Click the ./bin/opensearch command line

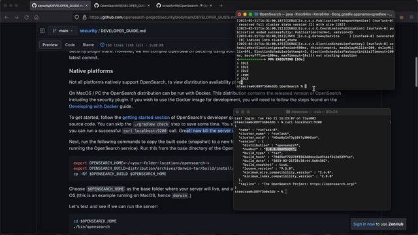point(91,227)
